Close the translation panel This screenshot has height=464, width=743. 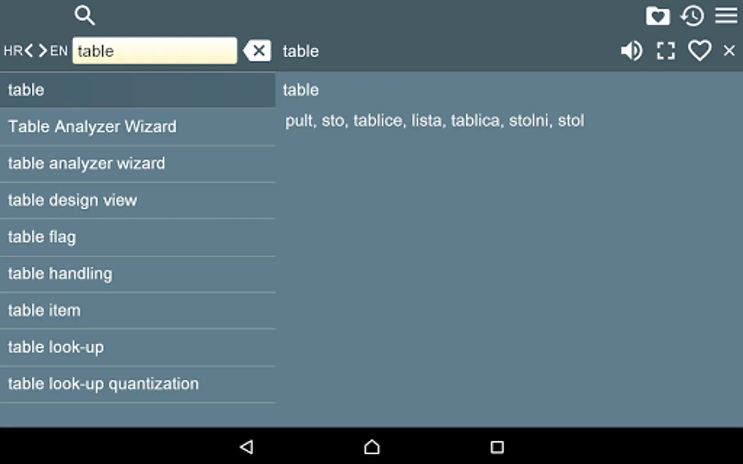pos(729,51)
